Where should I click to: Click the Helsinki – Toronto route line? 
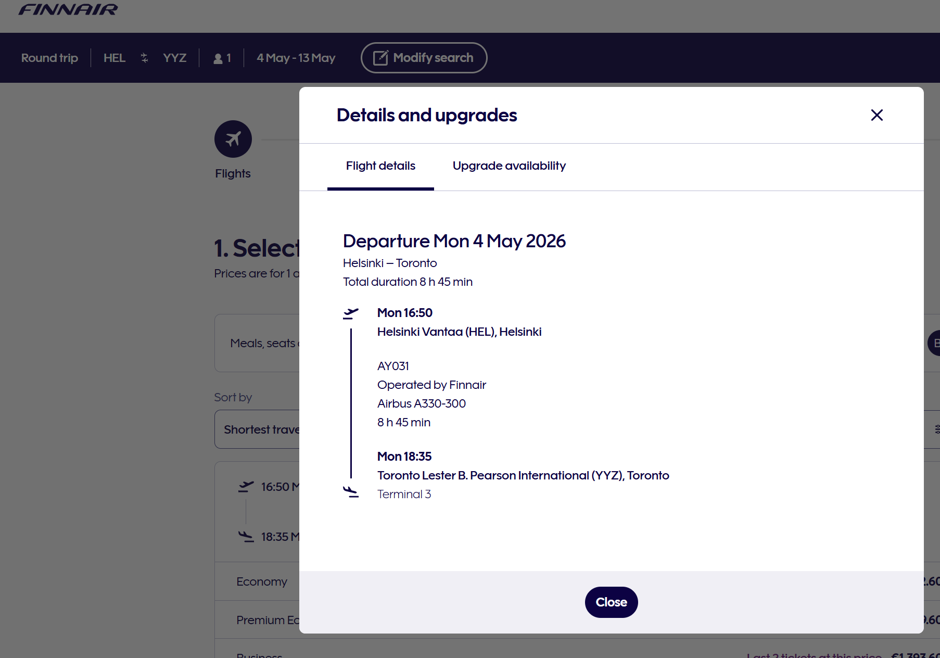[390, 263]
